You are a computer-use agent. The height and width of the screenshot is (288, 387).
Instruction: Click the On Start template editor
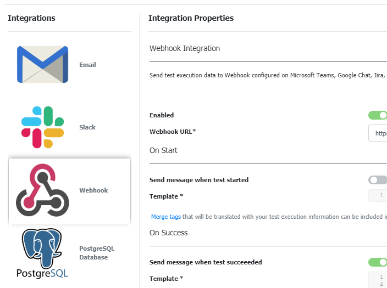pyautogui.click(x=378, y=196)
